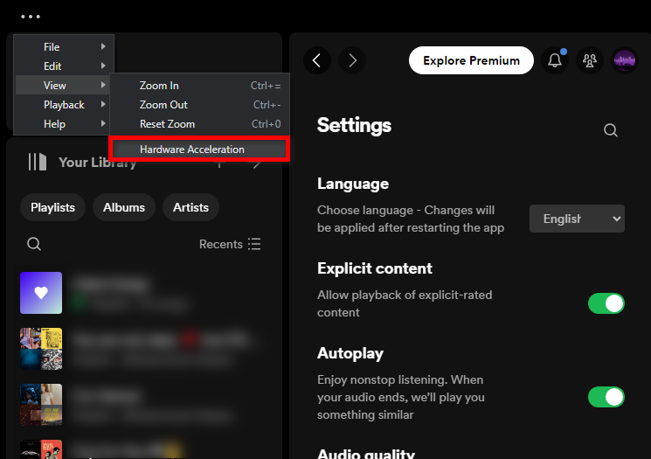The image size is (651, 459).
Task: Expand the Playback submenu
Action: point(63,105)
